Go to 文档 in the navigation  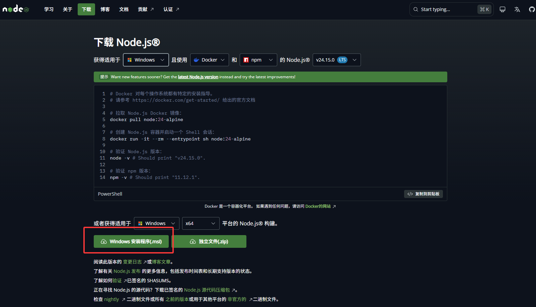pos(124,9)
